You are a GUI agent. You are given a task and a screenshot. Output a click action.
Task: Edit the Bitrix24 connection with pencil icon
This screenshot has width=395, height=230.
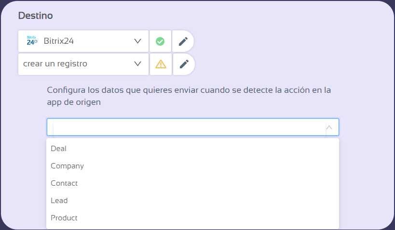(x=183, y=41)
